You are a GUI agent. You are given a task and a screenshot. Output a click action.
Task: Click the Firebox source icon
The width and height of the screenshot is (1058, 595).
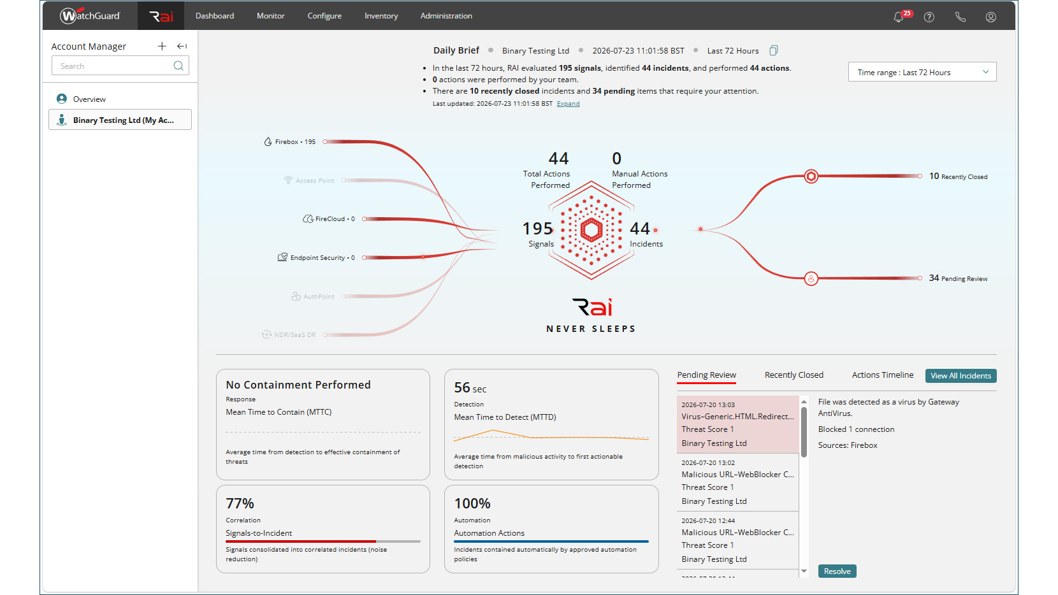click(x=268, y=141)
